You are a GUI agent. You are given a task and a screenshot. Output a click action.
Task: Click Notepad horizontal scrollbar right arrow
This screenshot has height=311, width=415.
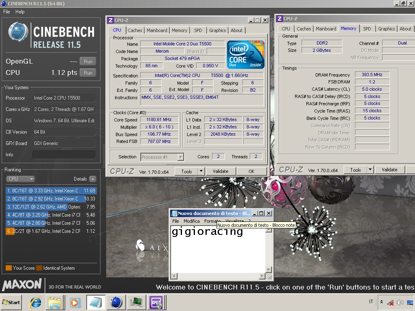[262, 276]
